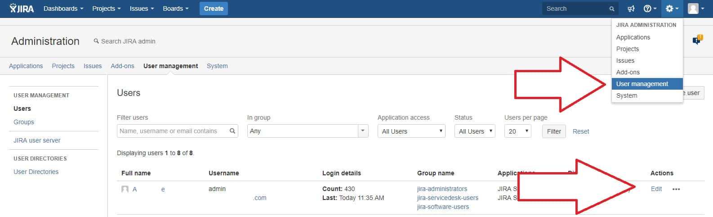
Task: Select Add-ons in JIRA Administration menu
Action: [647, 72]
